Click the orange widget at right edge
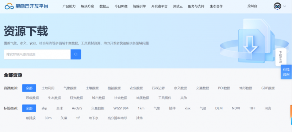The height and width of the screenshot is (132, 292). (x=291, y=111)
